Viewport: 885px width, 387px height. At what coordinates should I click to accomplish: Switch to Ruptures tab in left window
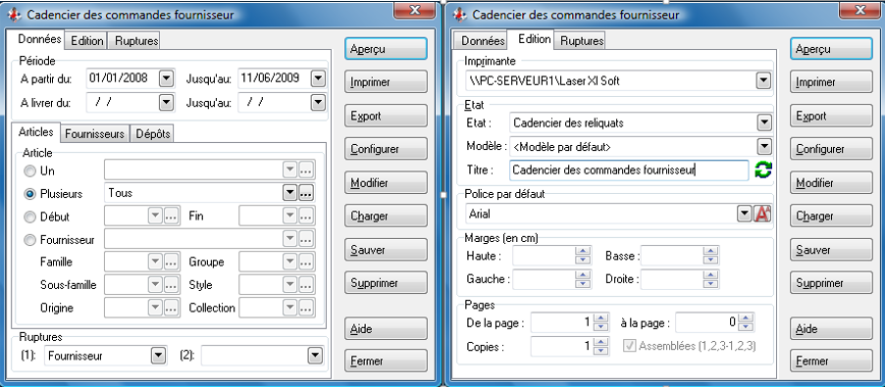click(x=134, y=40)
